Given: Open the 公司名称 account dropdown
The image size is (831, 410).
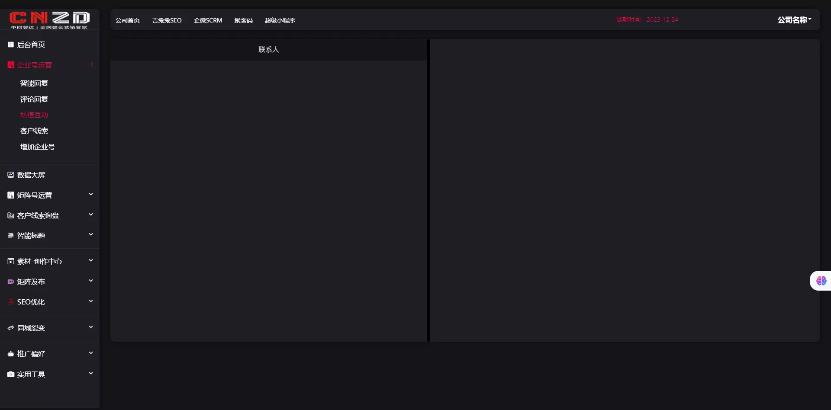Looking at the screenshot, I should pos(794,20).
